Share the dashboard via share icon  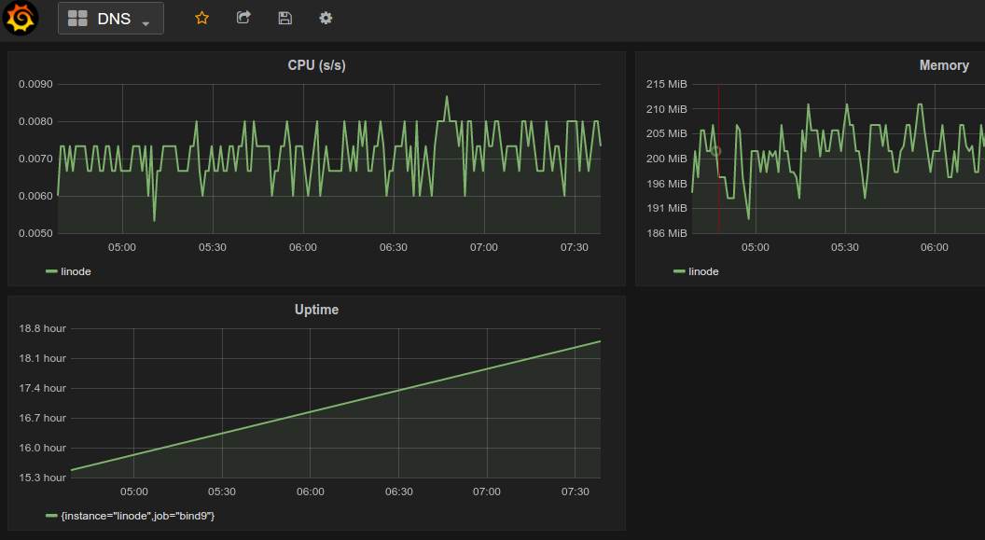click(x=243, y=18)
